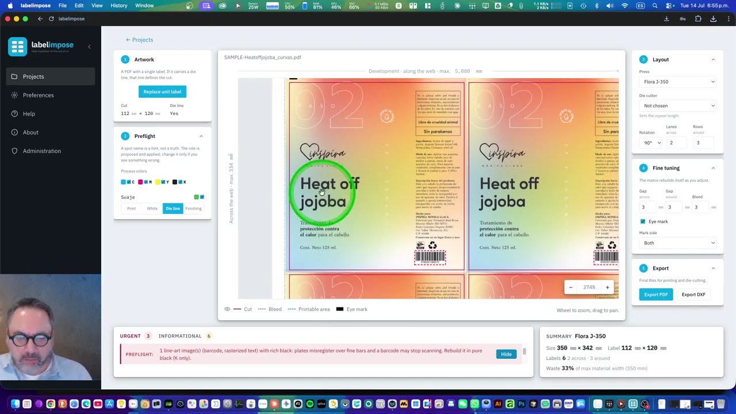Open Projects in the sidebar

[x=51, y=76]
